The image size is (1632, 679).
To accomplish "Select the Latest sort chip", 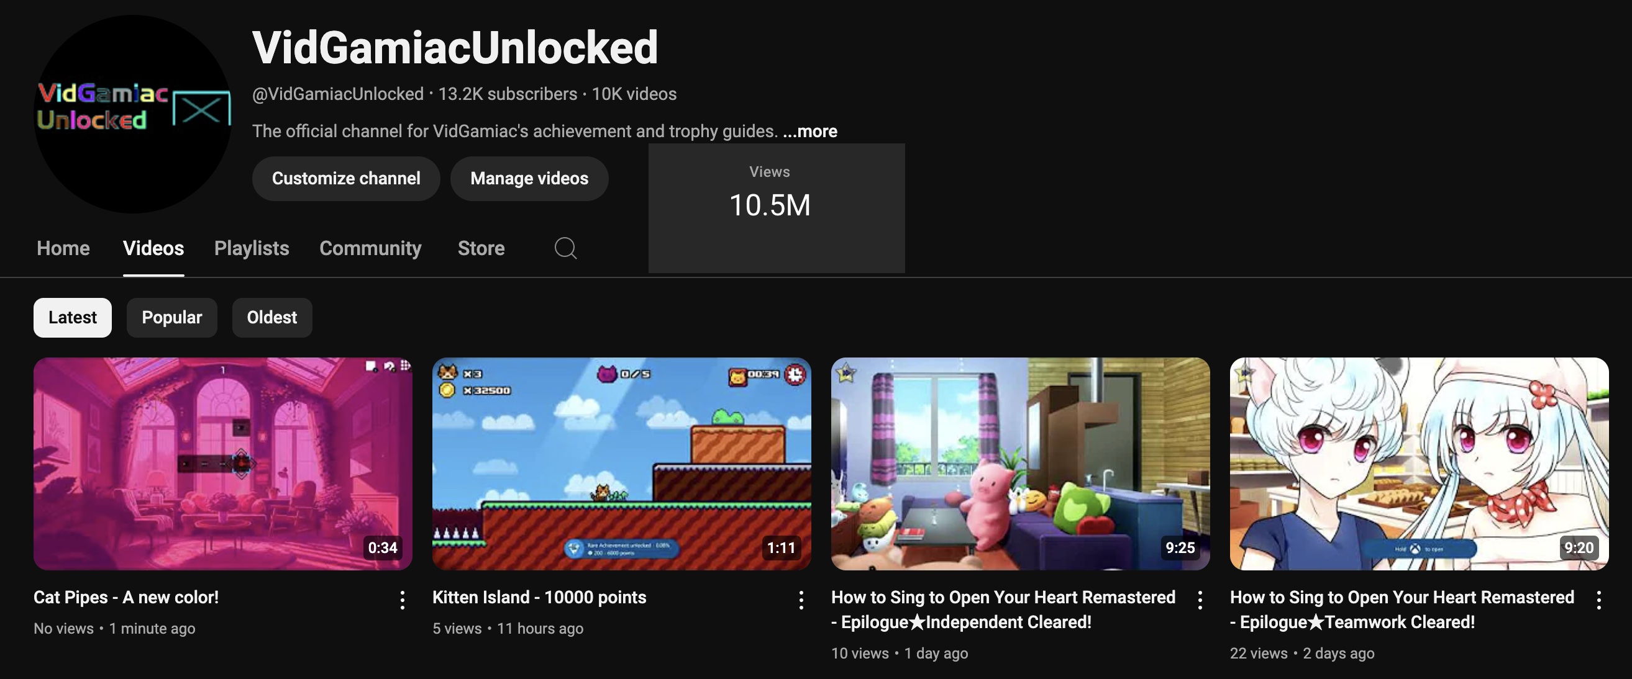I will pos(73,318).
